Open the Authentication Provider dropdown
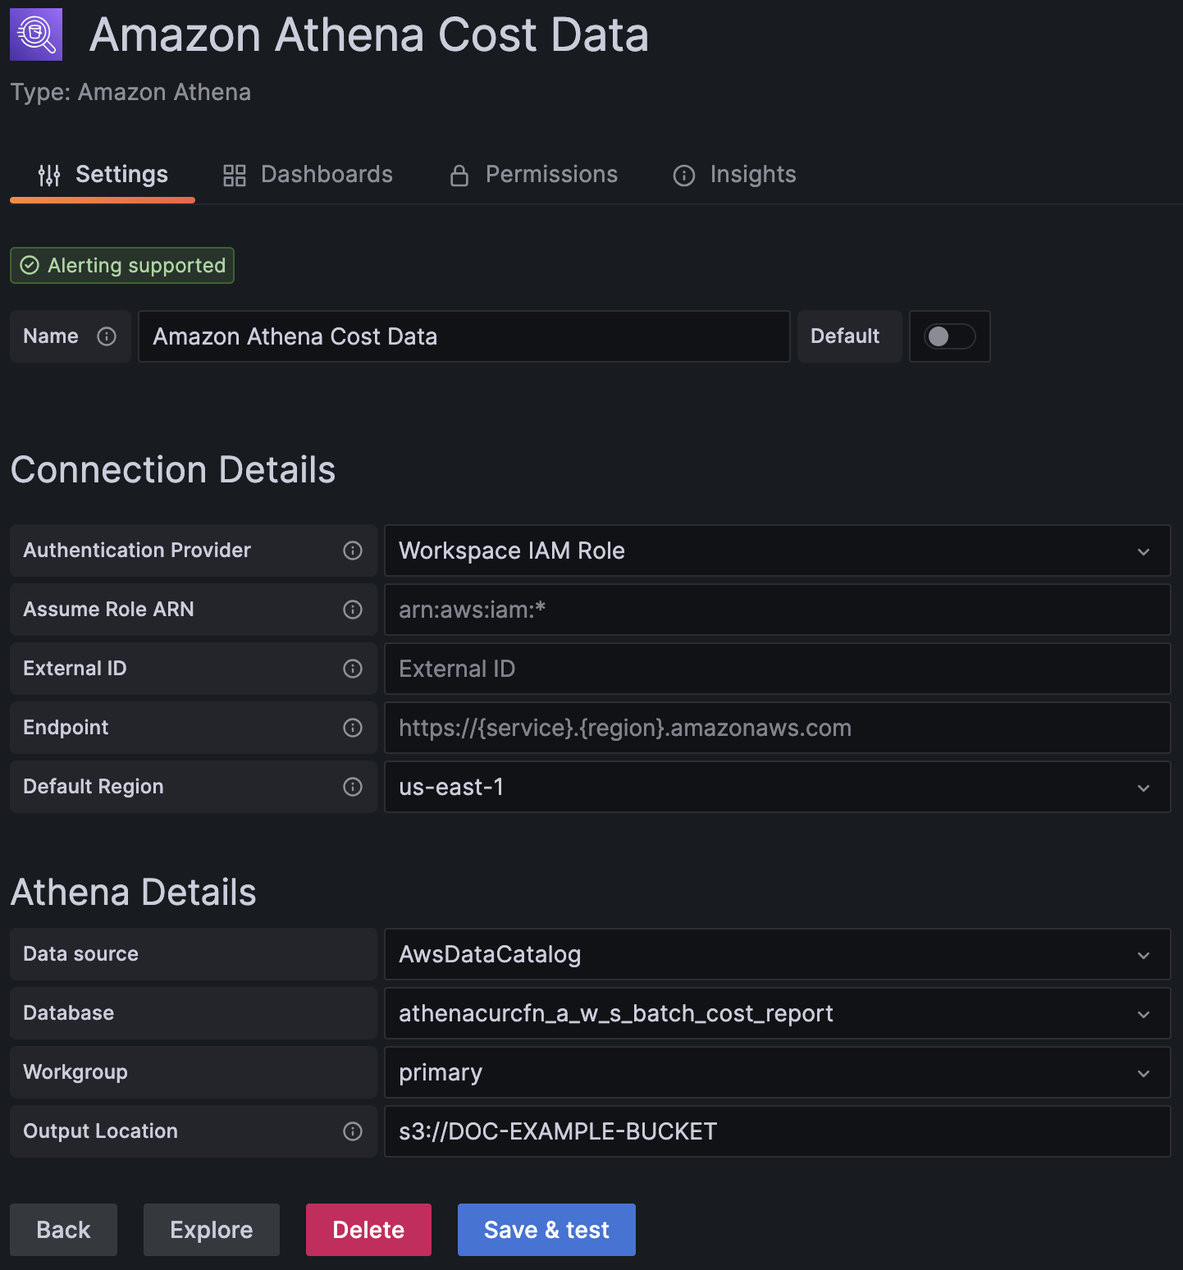 [x=778, y=550]
